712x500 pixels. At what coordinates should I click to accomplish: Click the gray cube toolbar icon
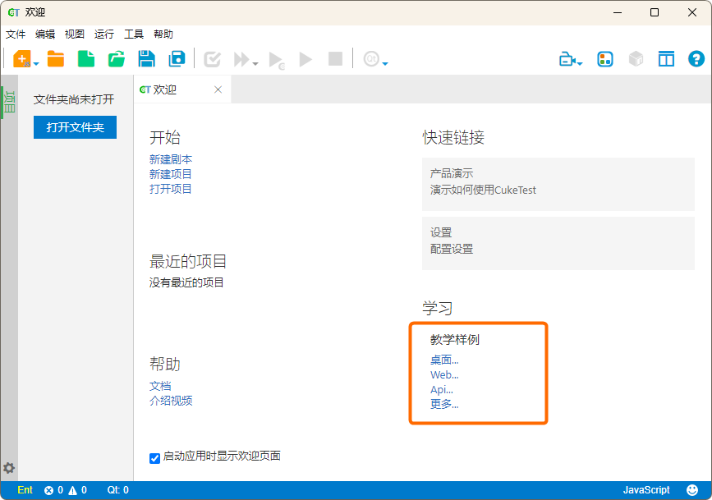[636, 59]
